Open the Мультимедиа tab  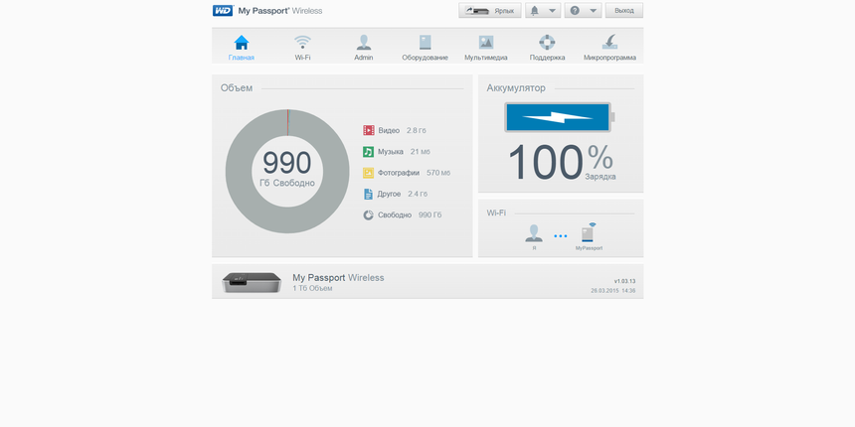(x=486, y=48)
